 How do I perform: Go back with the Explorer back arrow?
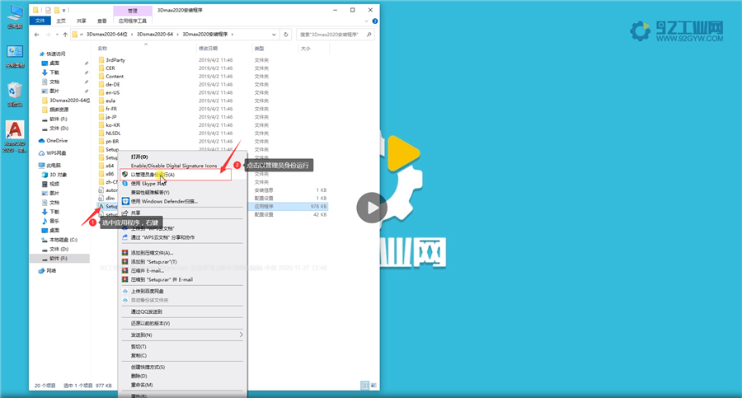pyautogui.click(x=37, y=35)
